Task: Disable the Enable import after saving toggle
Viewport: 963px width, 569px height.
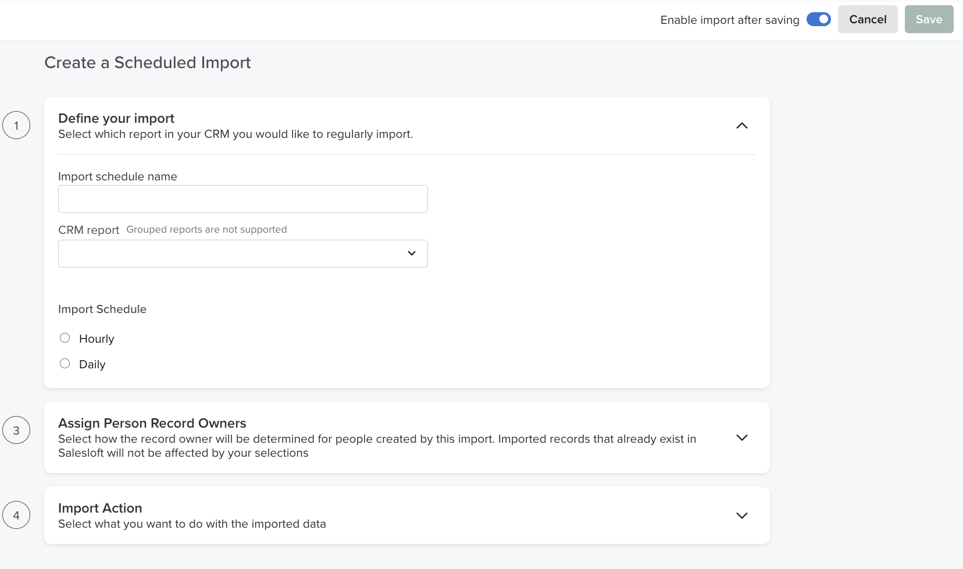Action: 819,19
